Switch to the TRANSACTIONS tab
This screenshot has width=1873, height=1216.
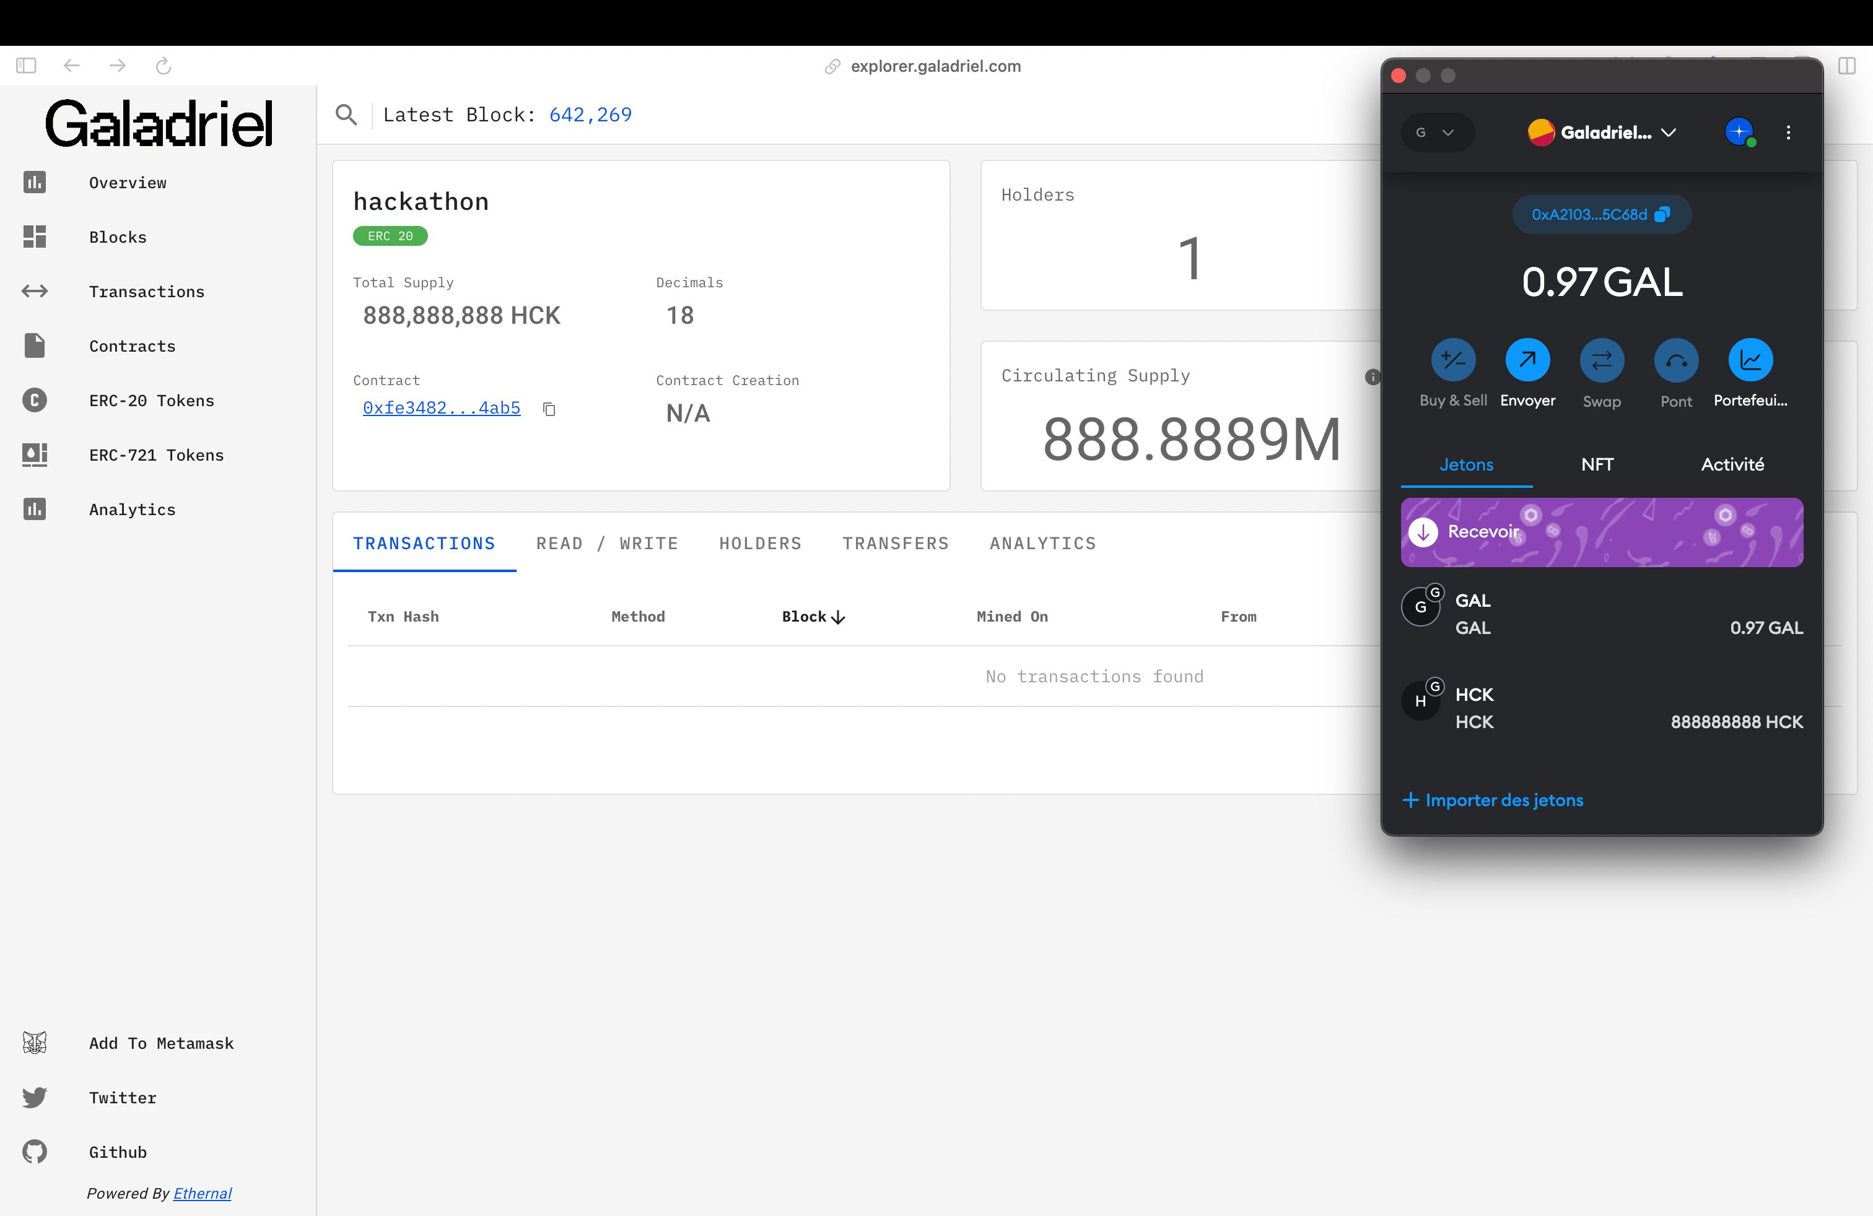(x=424, y=544)
